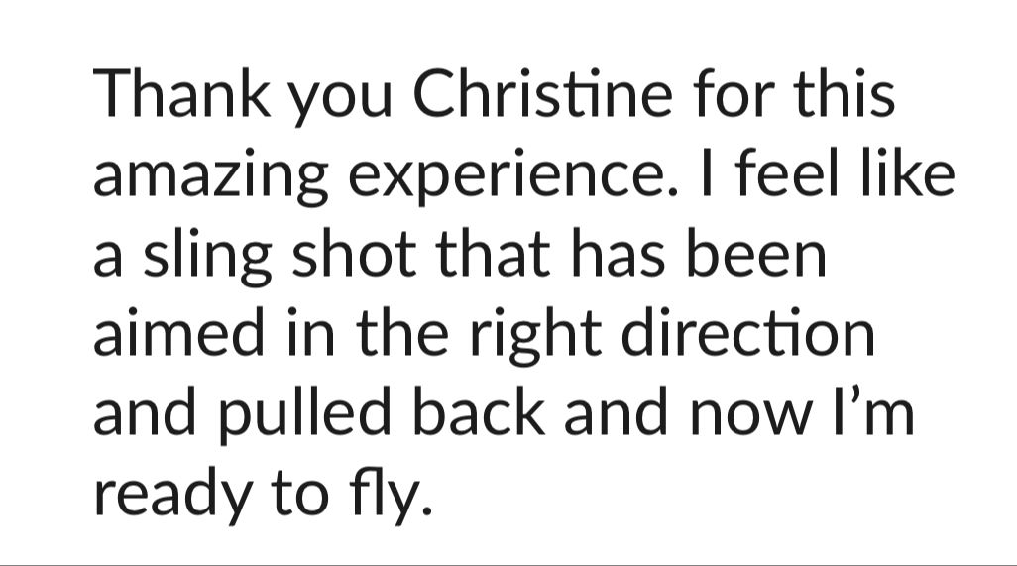Screen dimensions: 1017x566
Task: Select the word "sling"
Action: pos(207,257)
